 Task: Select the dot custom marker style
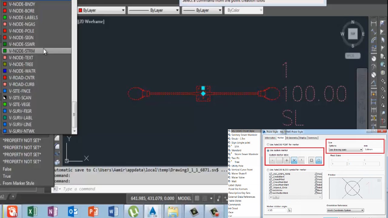point(272,160)
